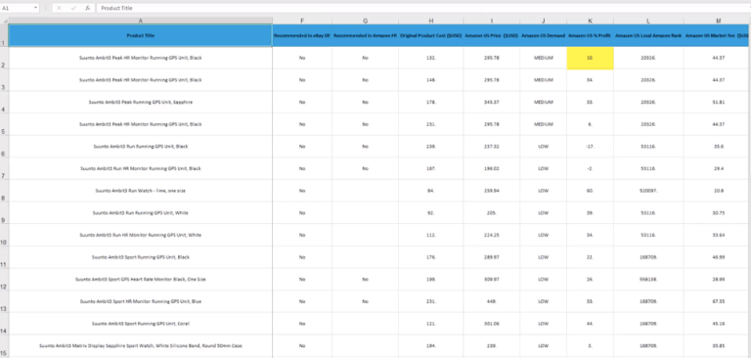Click product cost cell 178.
The width and height of the screenshot is (751, 358).
[431, 102]
